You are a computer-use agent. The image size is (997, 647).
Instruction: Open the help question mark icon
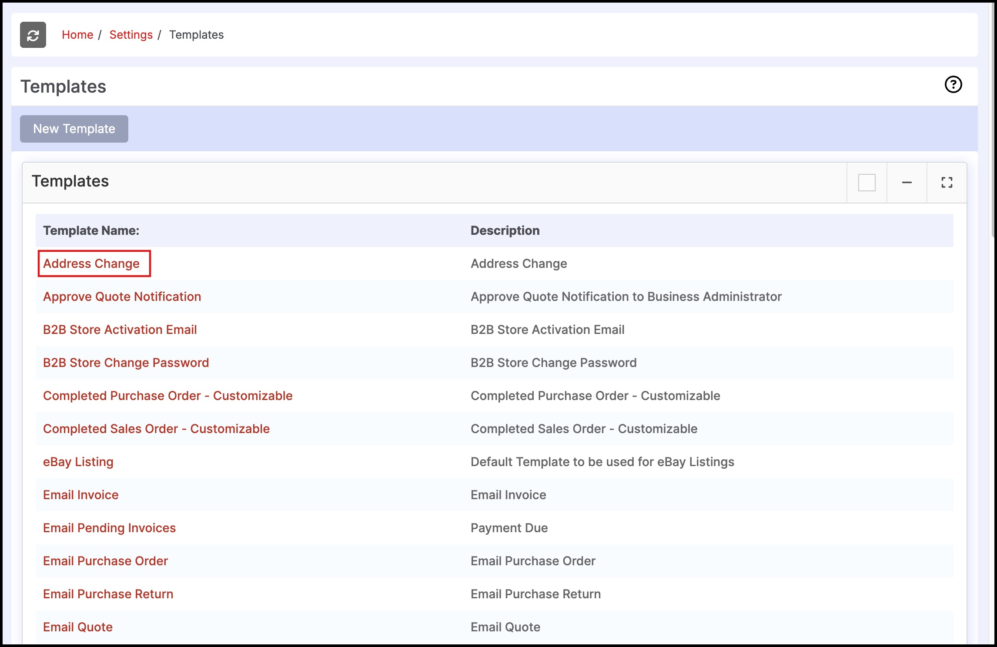953,84
